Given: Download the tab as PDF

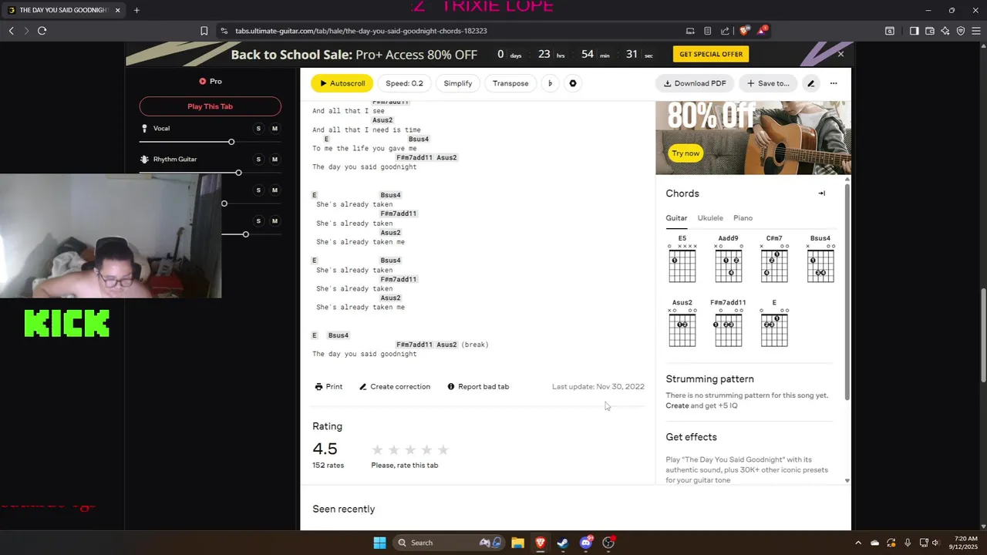Looking at the screenshot, I should click(x=695, y=83).
